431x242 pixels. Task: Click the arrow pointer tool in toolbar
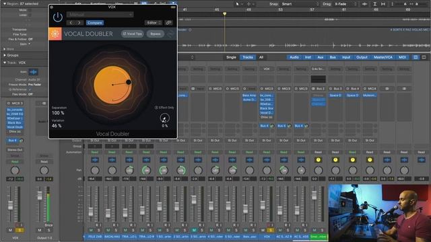[237, 4]
